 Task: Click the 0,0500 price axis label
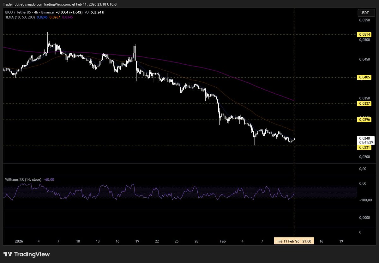coord(365,40)
